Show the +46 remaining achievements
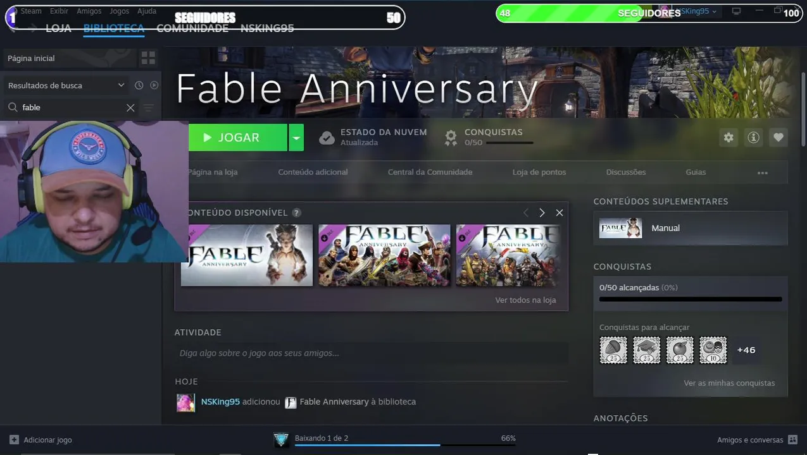Viewport: 807px width, 455px height. coord(746,349)
